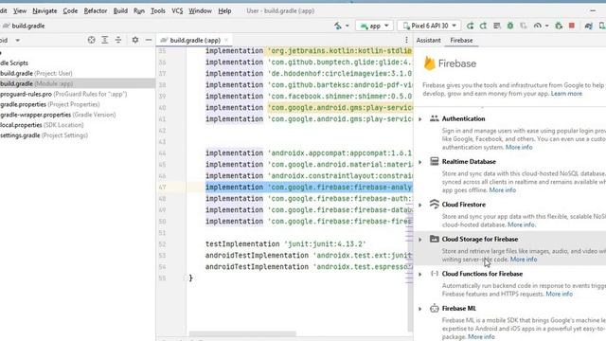
Task: Click Learn more link under Firebase heading
Action: (566, 94)
